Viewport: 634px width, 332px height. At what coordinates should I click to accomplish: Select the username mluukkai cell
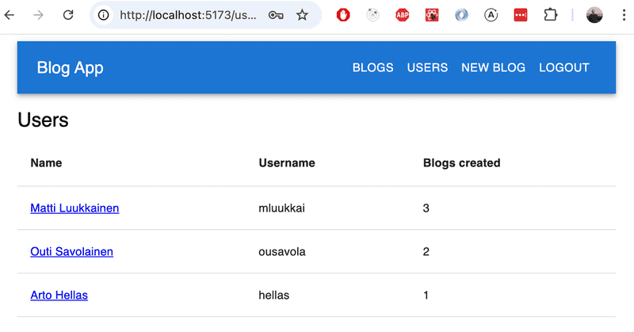(282, 208)
